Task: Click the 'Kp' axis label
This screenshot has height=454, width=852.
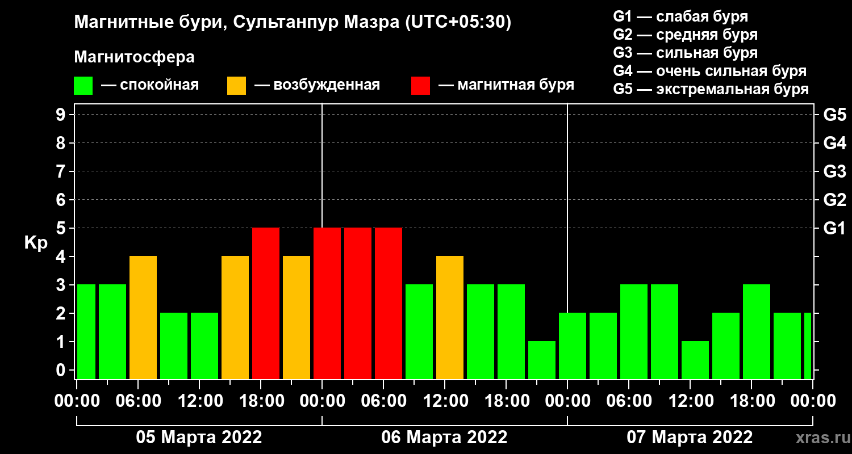Action: [36, 243]
